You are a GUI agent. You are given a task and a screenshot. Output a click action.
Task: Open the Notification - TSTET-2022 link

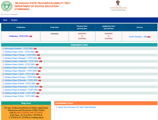[19, 36]
